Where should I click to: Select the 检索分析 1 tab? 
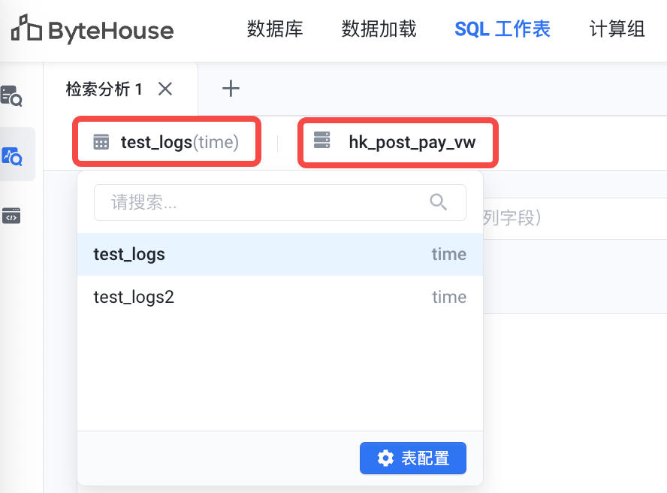coord(104,89)
